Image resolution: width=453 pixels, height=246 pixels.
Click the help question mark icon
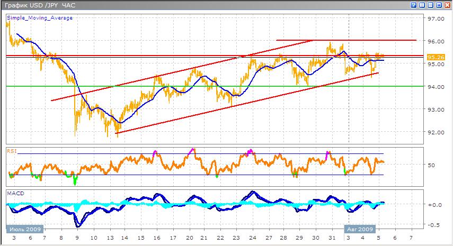click(413, 5)
